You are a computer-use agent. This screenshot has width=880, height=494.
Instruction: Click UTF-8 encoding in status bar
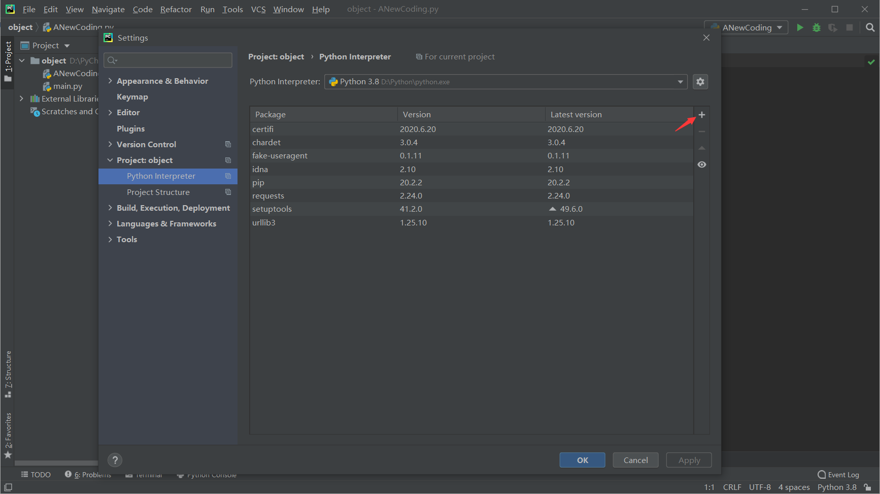(x=760, y=487)
